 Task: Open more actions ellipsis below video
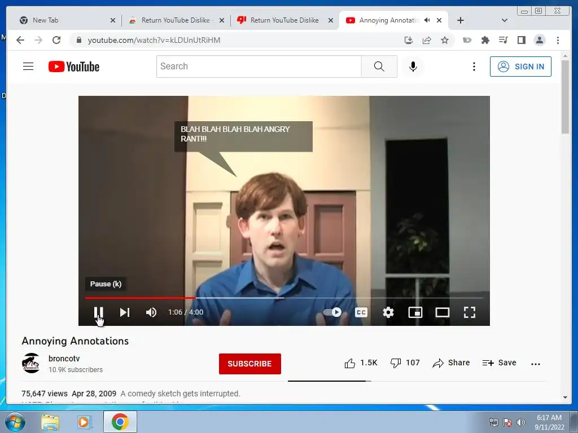pos(536,364)
